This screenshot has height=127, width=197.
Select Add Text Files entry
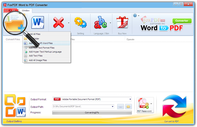pyautogui.click(x=47, y=56)
